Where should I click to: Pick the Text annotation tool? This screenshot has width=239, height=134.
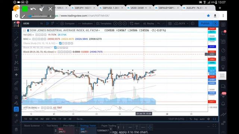16,57
